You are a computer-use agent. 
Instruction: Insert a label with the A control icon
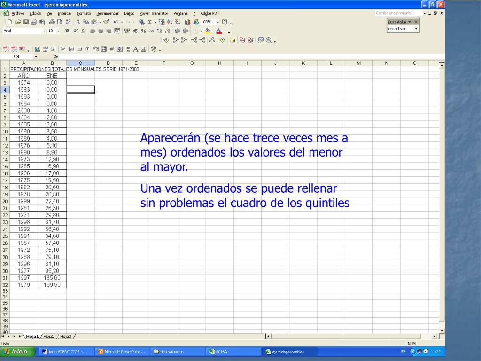(135, 49)
